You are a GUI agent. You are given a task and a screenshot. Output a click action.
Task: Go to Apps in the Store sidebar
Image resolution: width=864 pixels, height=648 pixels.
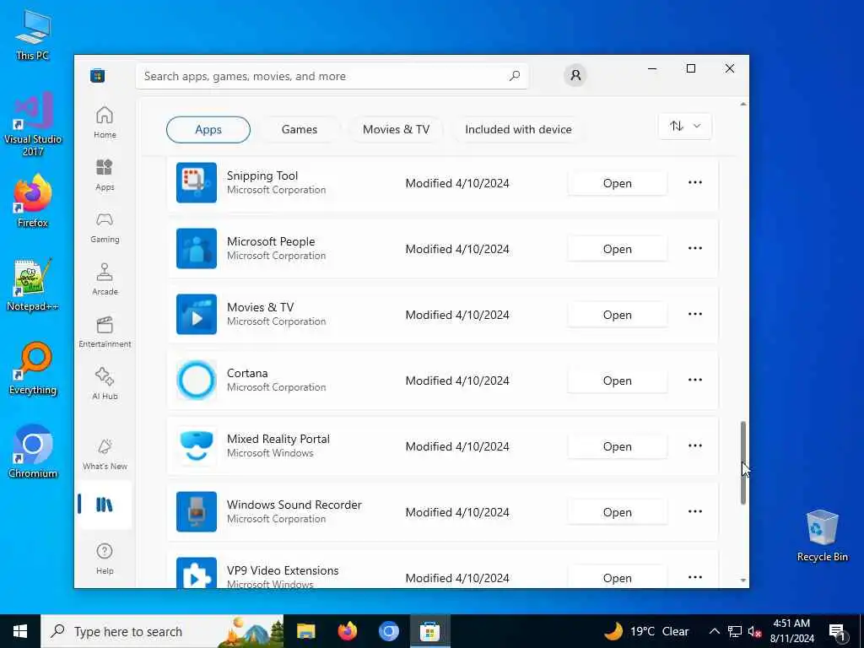[x=105, y=175]
